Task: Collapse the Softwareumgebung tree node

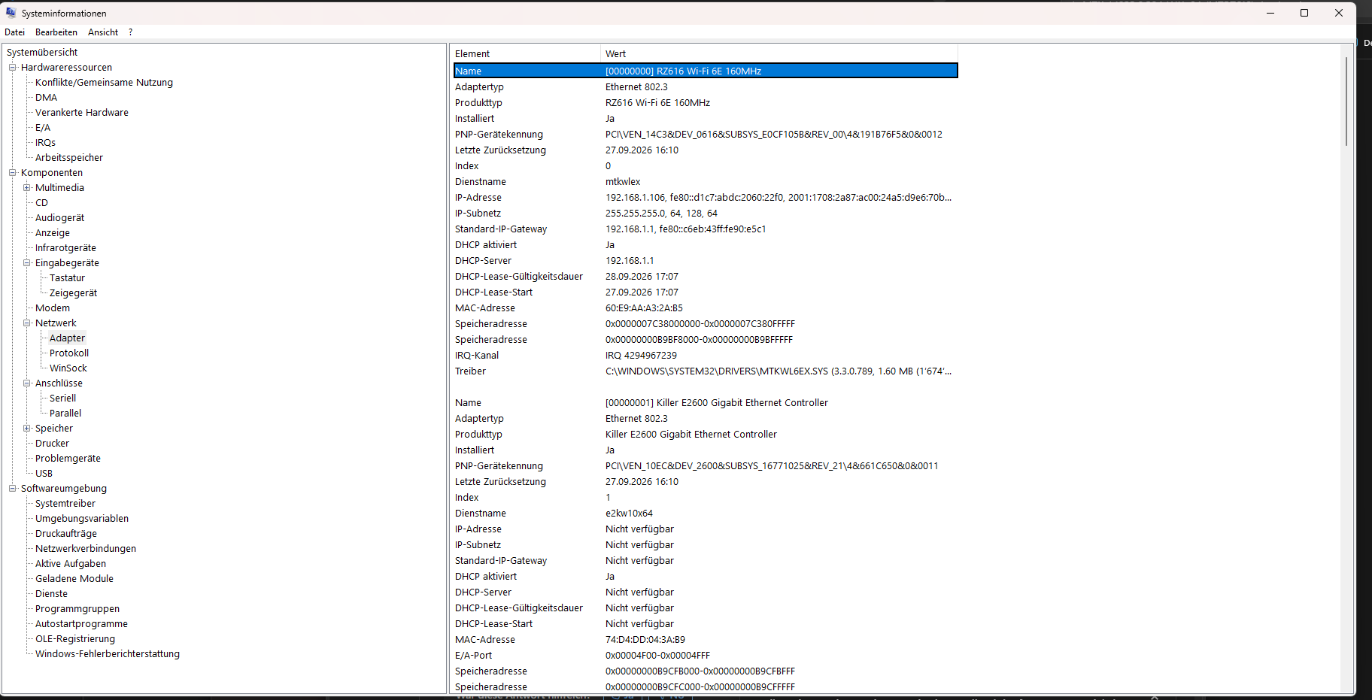Action: click(x=12, y=489)
